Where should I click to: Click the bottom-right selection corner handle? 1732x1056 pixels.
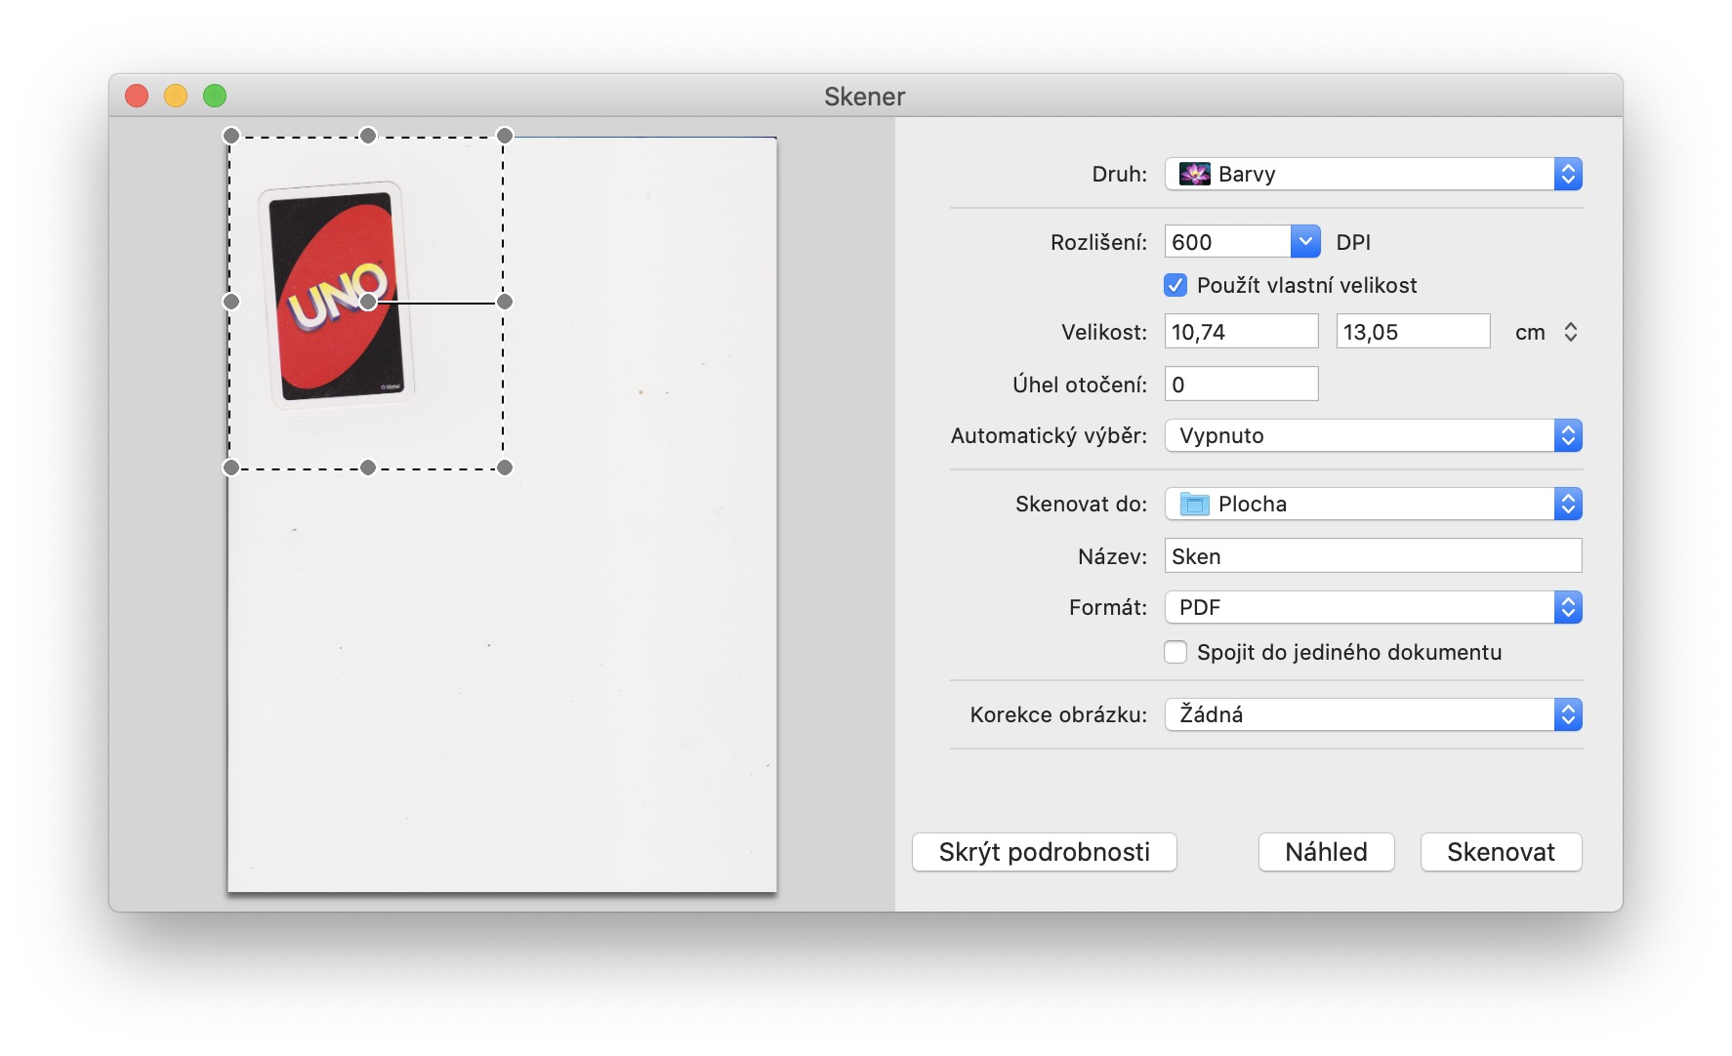coord(505,467)
